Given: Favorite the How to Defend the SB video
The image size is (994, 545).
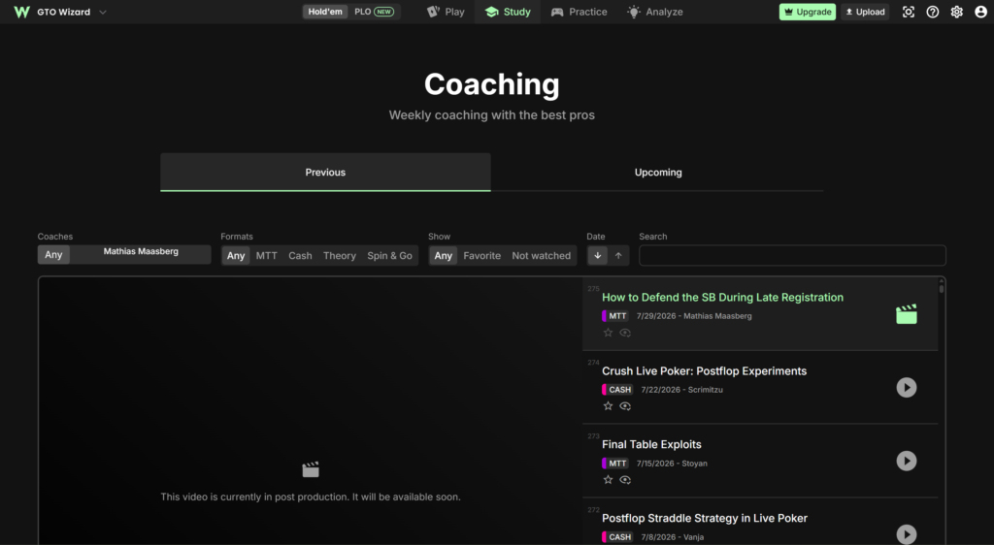Looking at the screenshot, I should coord(608,333).
